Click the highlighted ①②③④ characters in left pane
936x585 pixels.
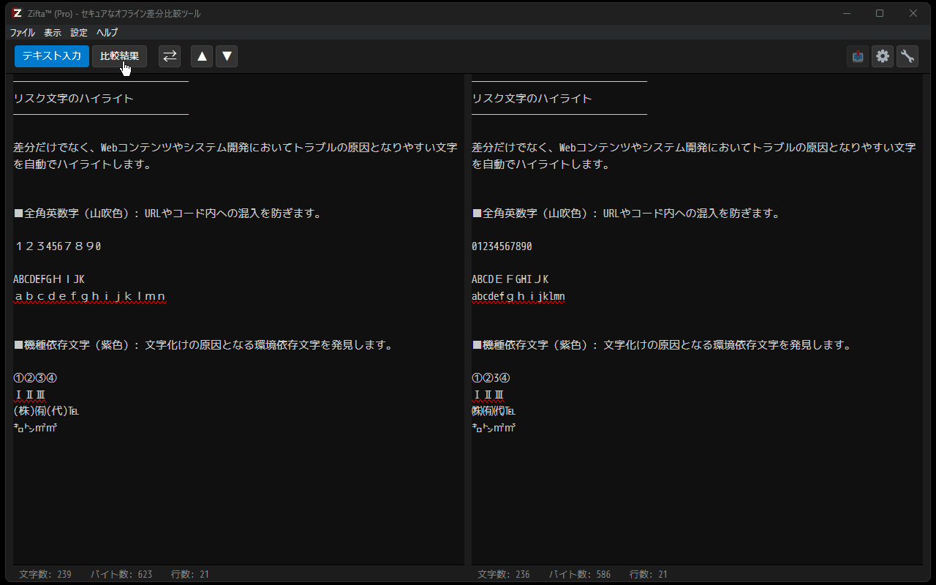click(34, 377)
